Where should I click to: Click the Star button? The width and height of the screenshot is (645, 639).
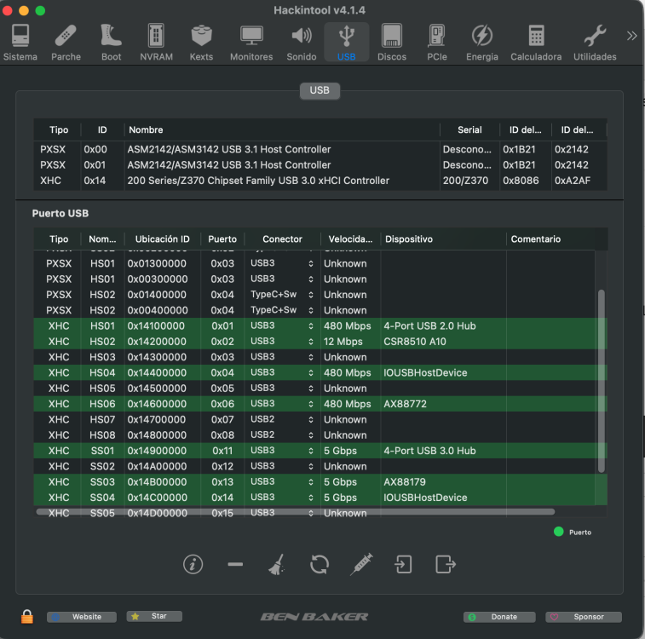point(154,616)
